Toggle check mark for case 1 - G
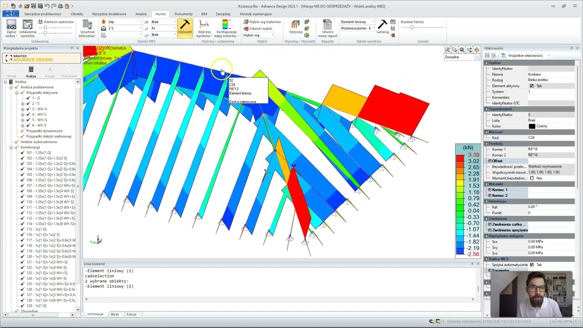 28,98
